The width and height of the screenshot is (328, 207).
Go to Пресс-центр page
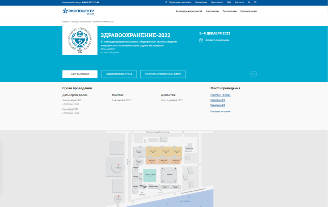[x=217, y=2]
